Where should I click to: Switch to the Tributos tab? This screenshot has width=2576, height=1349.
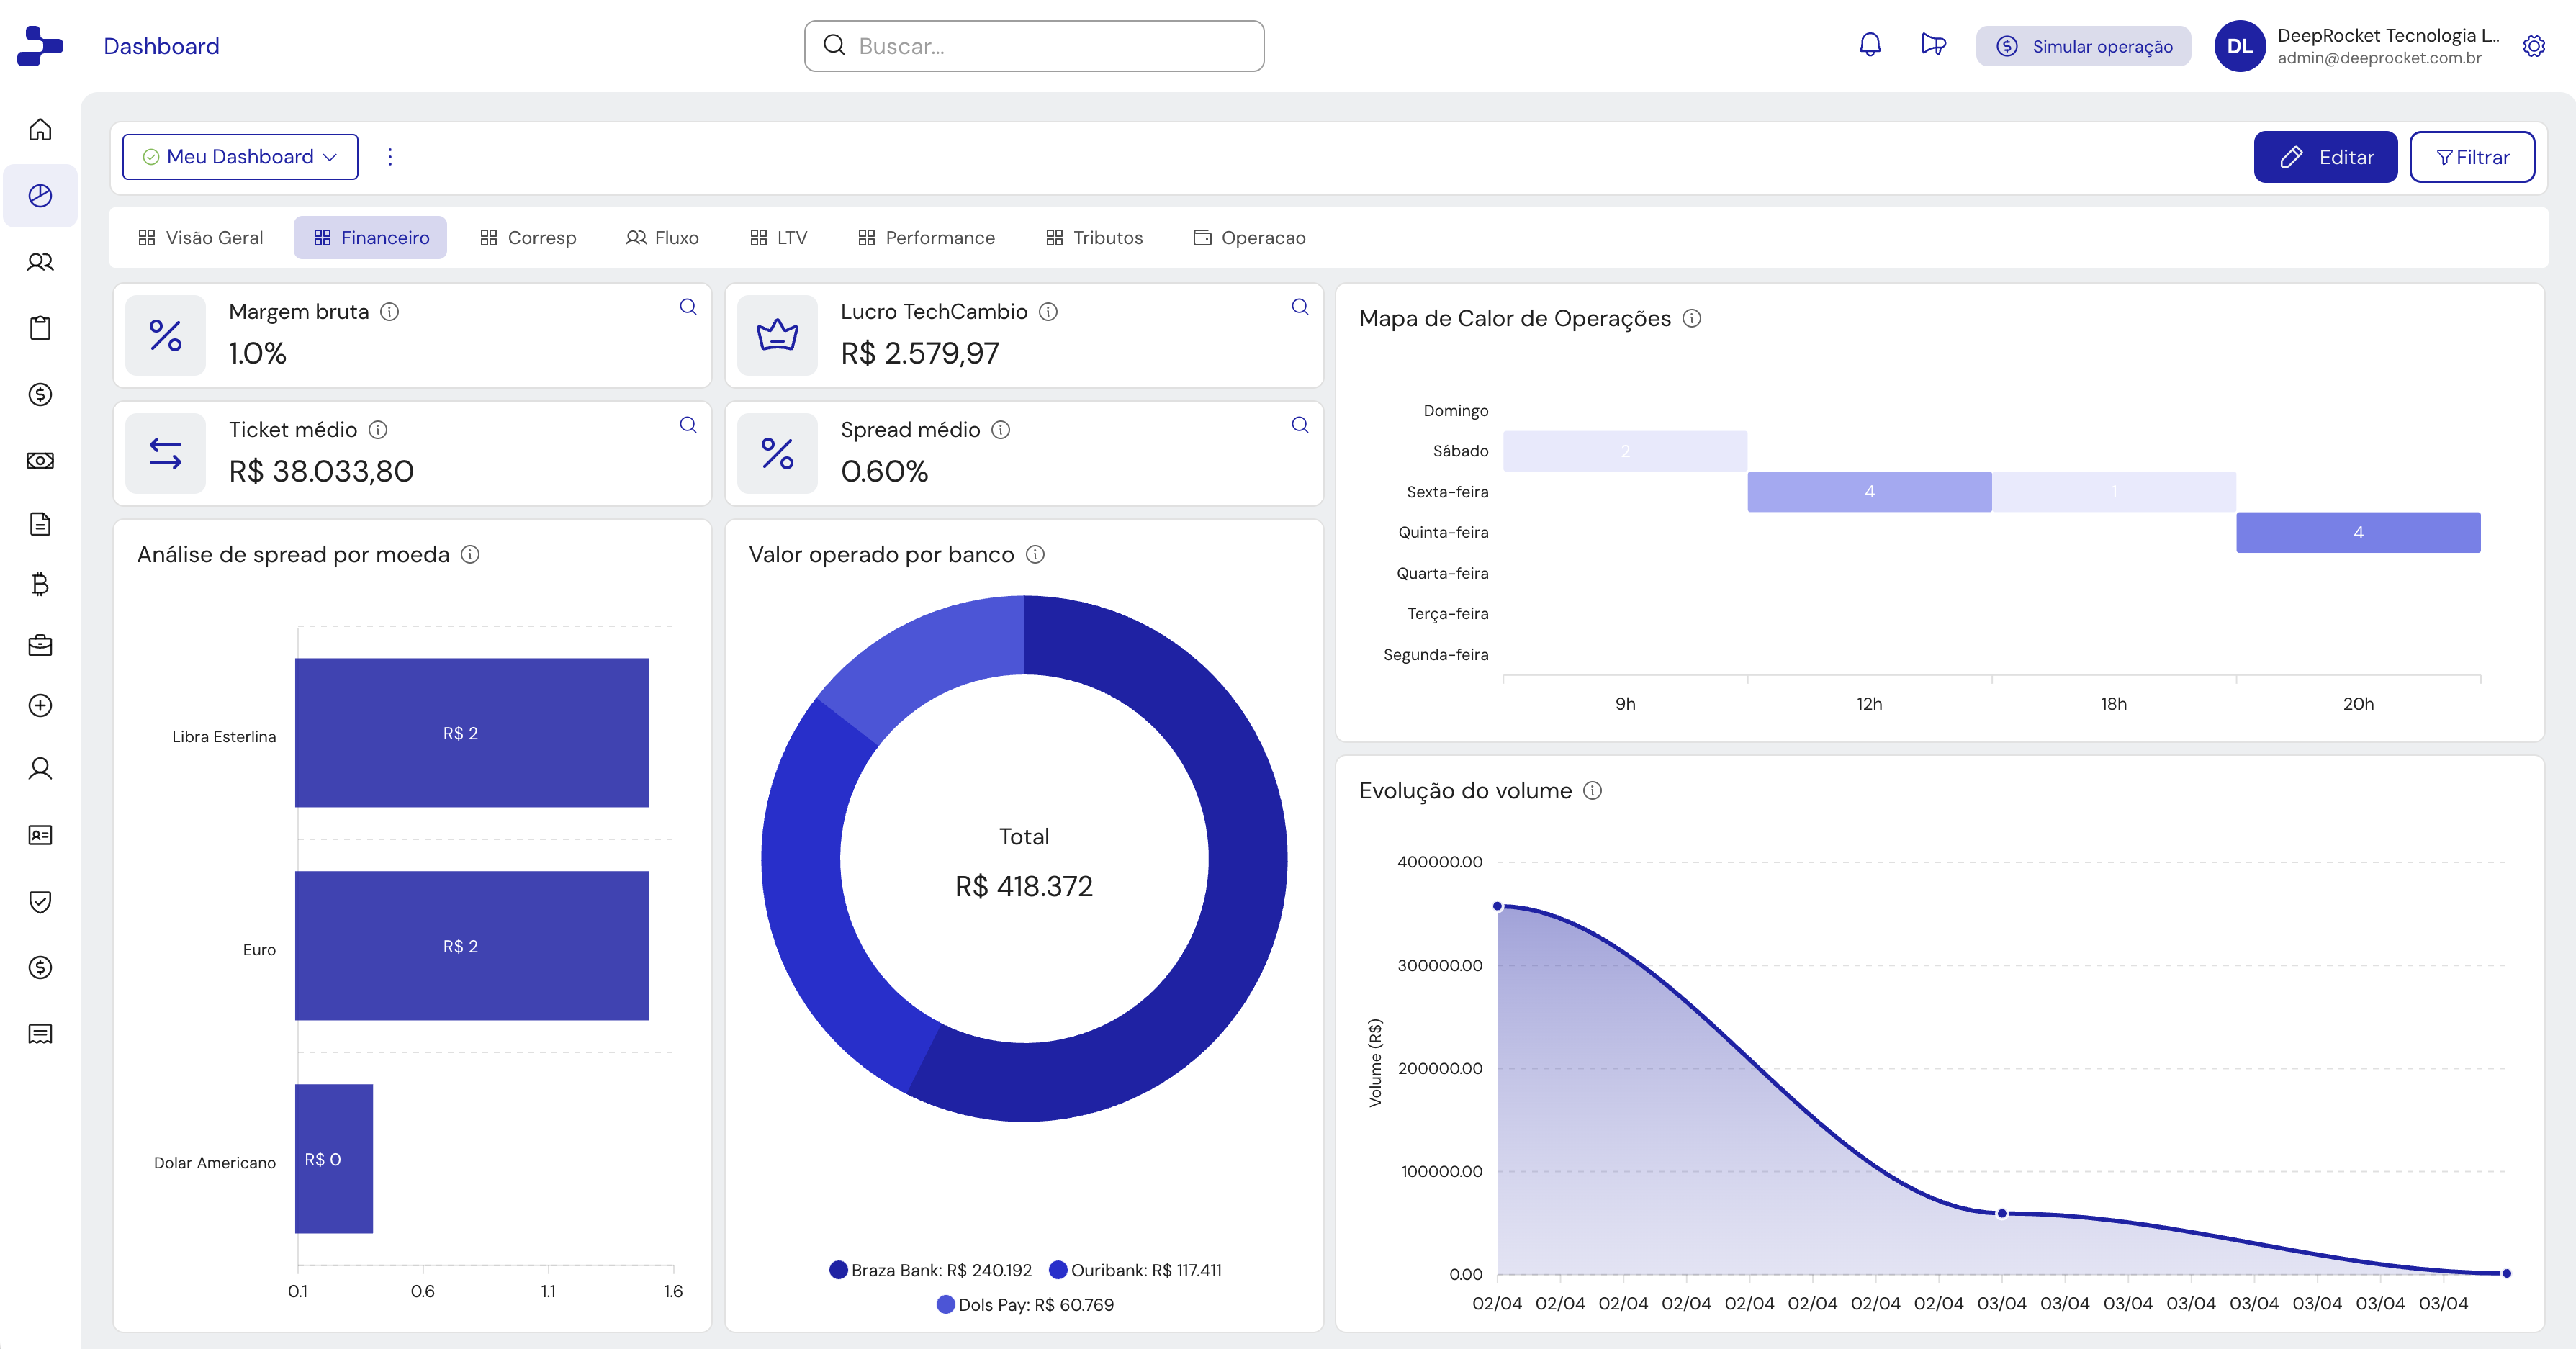(1094, 238)
